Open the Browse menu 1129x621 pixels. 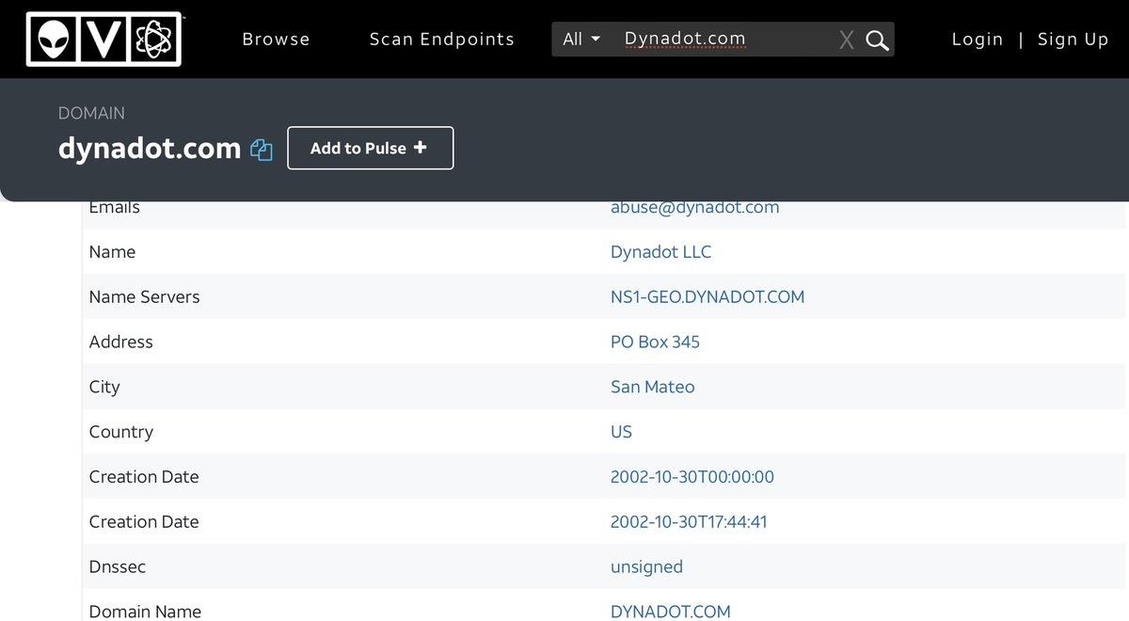point(276,40)
